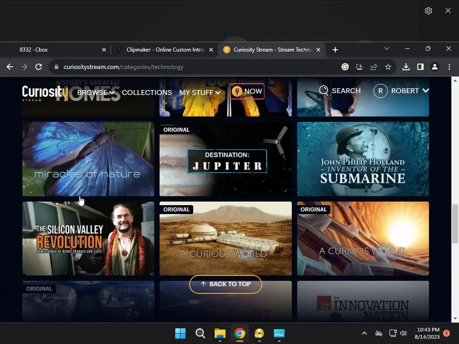Close the Clipmaker tab
This screenshot has width=459, height=344.
[x=211, y=50]
